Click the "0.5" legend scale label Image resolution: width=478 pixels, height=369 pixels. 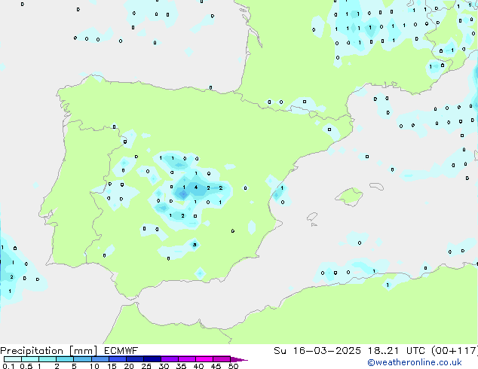tap(26, 366)
